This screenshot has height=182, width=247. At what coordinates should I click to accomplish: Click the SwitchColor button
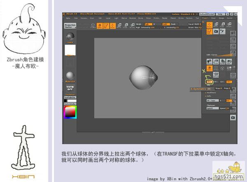pos(70,104)
